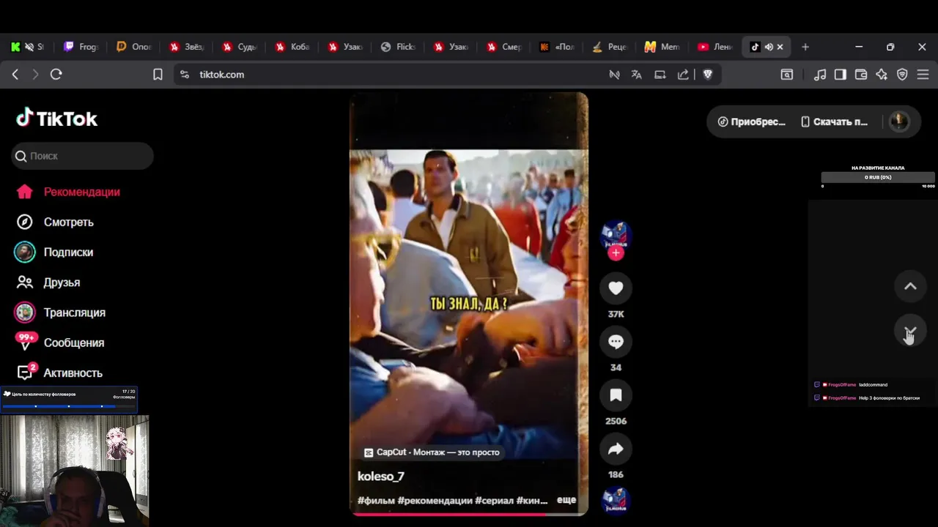Go to previous video with up chevron

click(910, 286)
